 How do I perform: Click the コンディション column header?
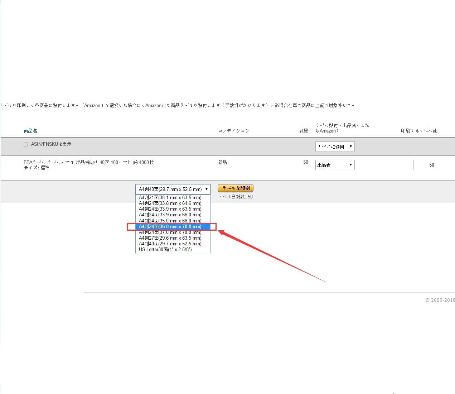click(233, 131)
